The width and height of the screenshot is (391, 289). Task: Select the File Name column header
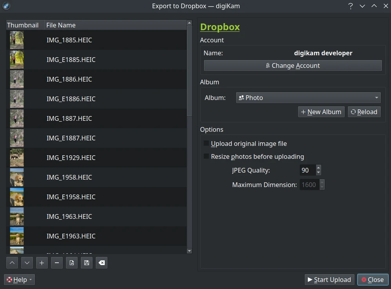coord(61,25)
